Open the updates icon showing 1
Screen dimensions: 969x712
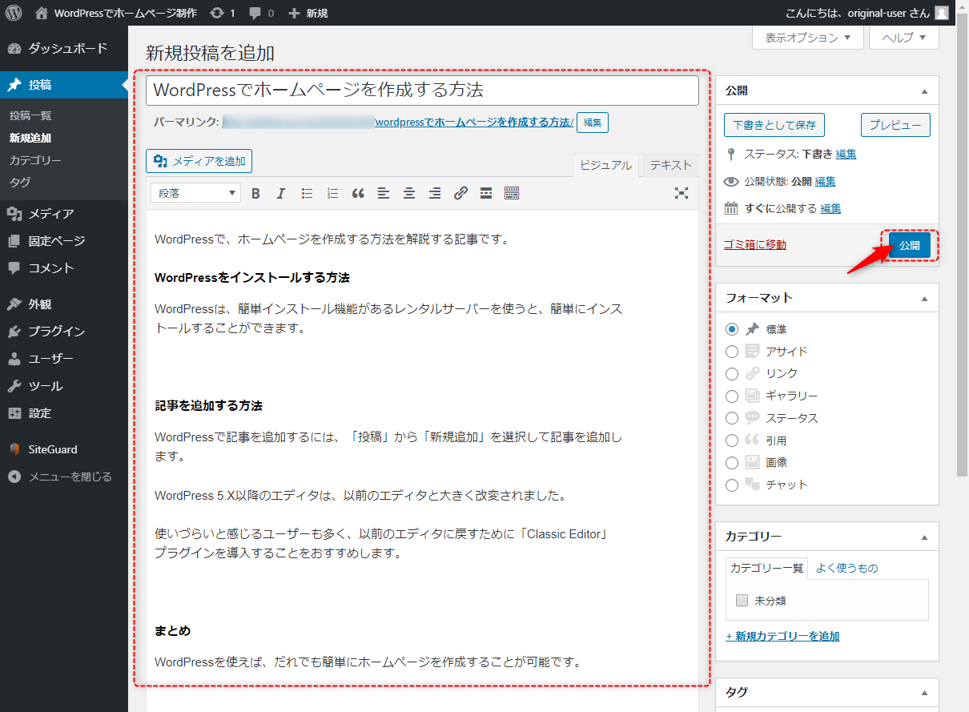[223, 13]
